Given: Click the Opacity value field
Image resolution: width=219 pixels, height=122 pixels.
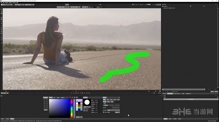Looking at the screenshot, I should [96, 102].
